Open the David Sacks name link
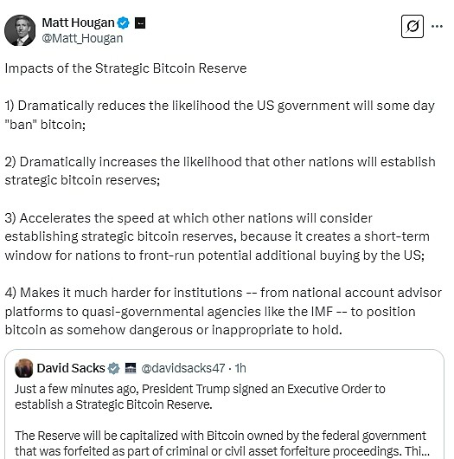The height and width of the screenshot is (459, 454). pos(71,368)
